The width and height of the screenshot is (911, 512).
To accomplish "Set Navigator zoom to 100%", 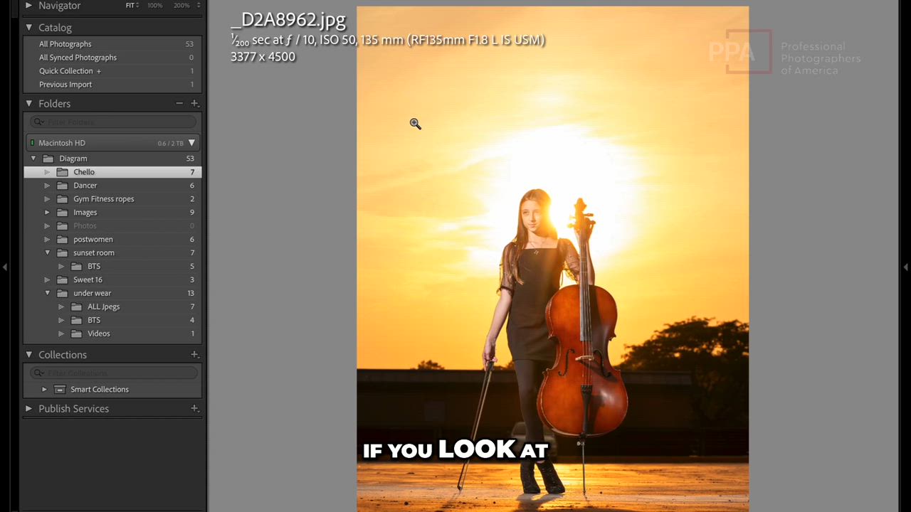I will (154, 6).
